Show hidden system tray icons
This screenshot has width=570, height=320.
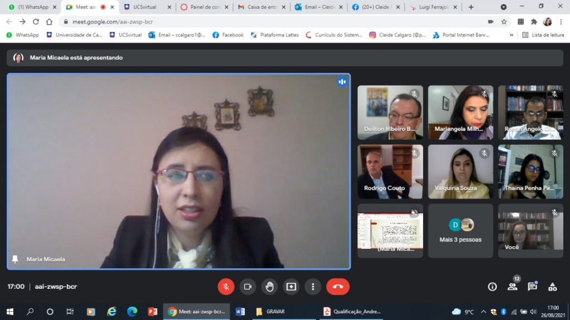(483, 312)
